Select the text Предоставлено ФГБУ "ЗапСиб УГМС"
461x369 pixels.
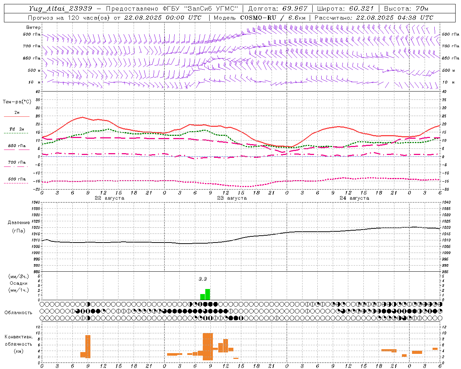click(x=172, y=9)
